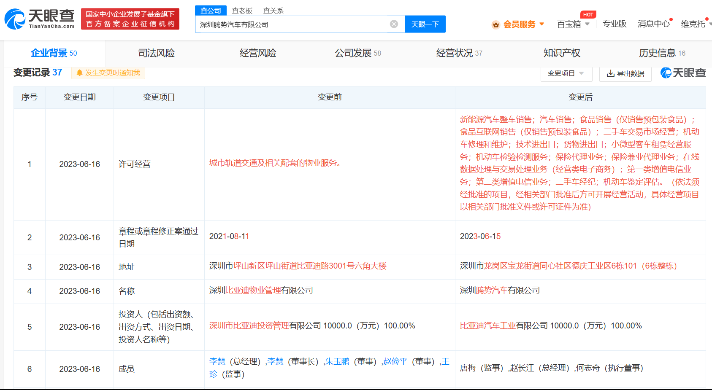Click the bell icon in 发生变更时通知我
The width and height of the screenshot is (712, 390).
79,73
